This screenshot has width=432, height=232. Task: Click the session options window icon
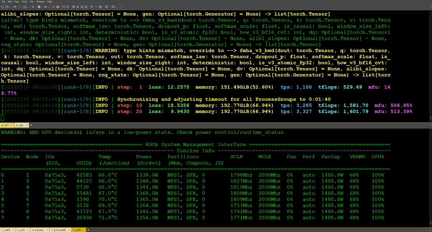coord(25,7)
